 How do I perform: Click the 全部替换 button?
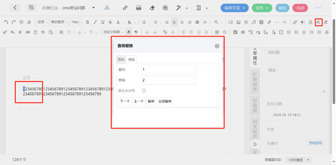[x=165, y=101]
